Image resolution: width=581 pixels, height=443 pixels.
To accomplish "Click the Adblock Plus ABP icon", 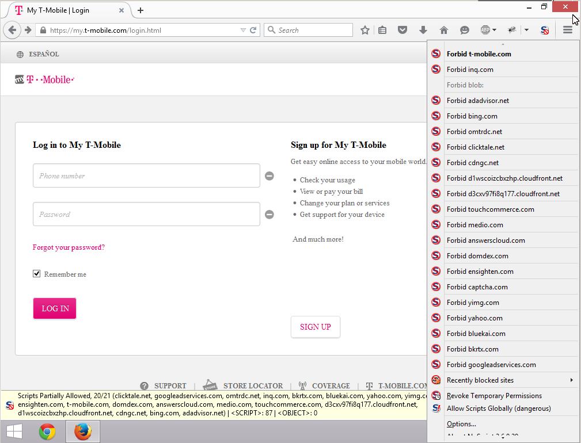I will 485,30.
